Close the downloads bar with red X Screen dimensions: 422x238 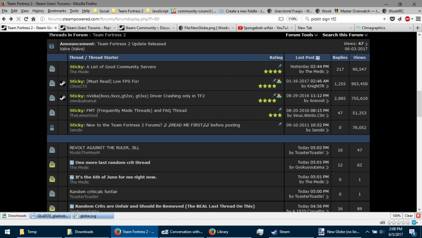tap(418, 216)
